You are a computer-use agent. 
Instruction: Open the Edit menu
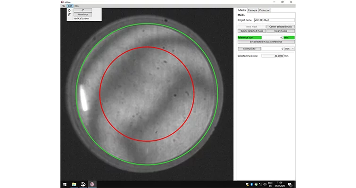tap(70, 6)
